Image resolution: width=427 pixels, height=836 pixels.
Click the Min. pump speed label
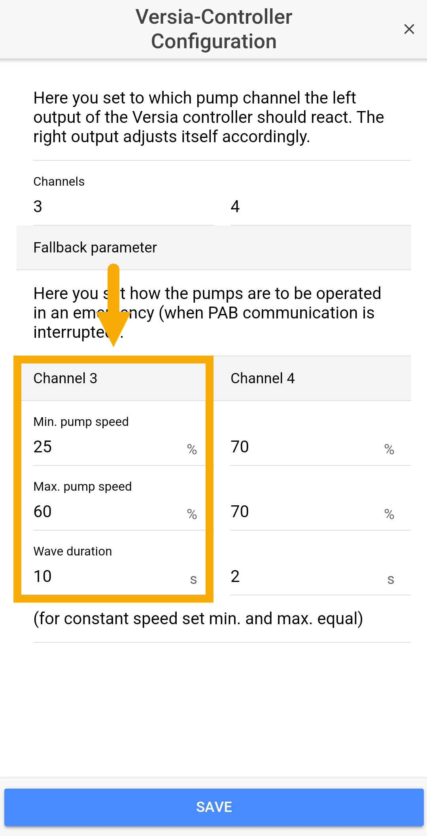pyautogui.click(x=81, y=422)
